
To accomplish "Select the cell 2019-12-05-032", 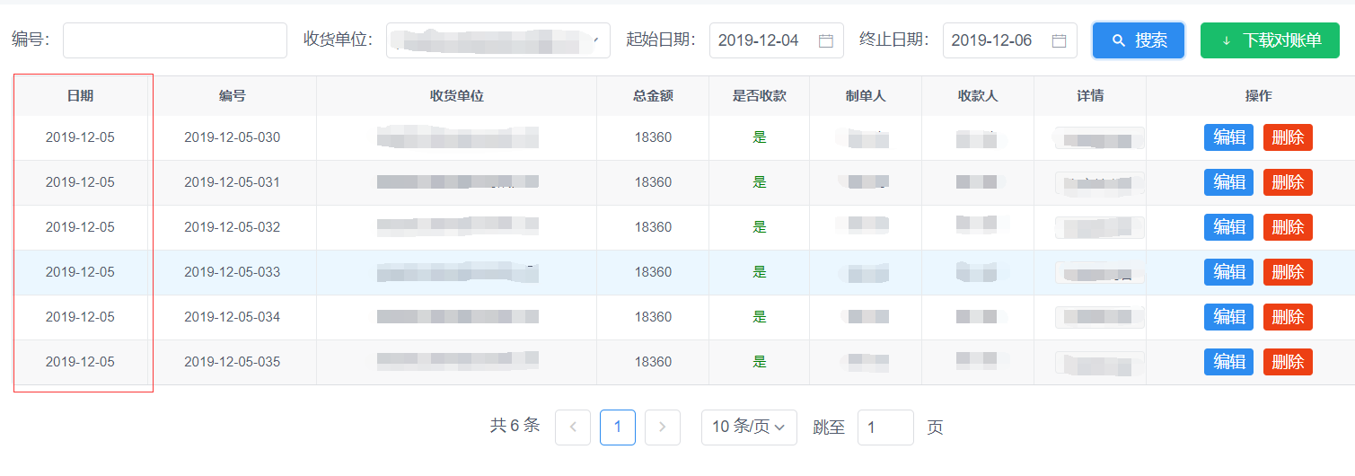I will tap(233, 227).
